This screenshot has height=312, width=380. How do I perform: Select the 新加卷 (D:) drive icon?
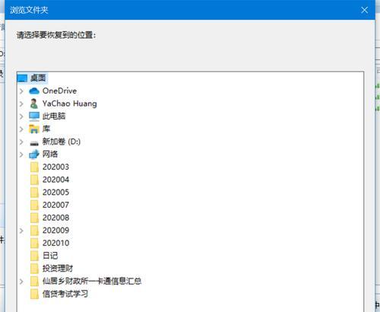pos(34,143)
